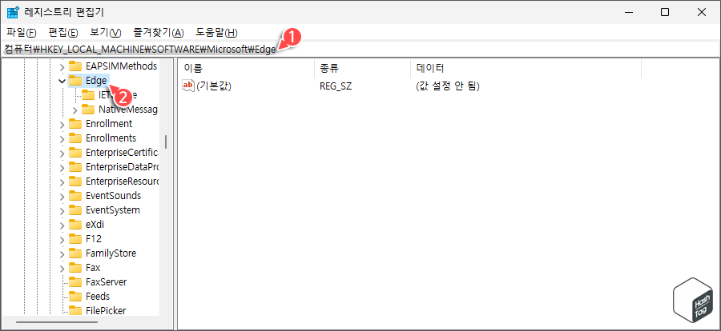Viewport: 721px width, 331px height.
Task: Maximize the Registry Editor window
Action: tap(664, 13)
